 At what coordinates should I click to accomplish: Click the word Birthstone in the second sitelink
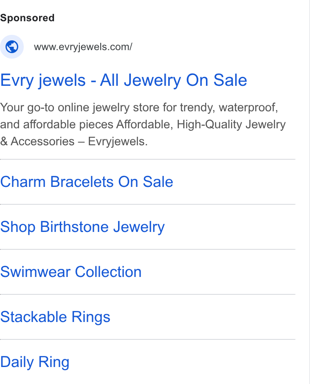click(x=74, y=227)
